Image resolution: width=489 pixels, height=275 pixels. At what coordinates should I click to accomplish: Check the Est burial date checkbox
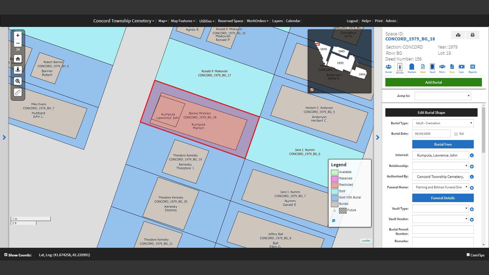tap(456, 134)
